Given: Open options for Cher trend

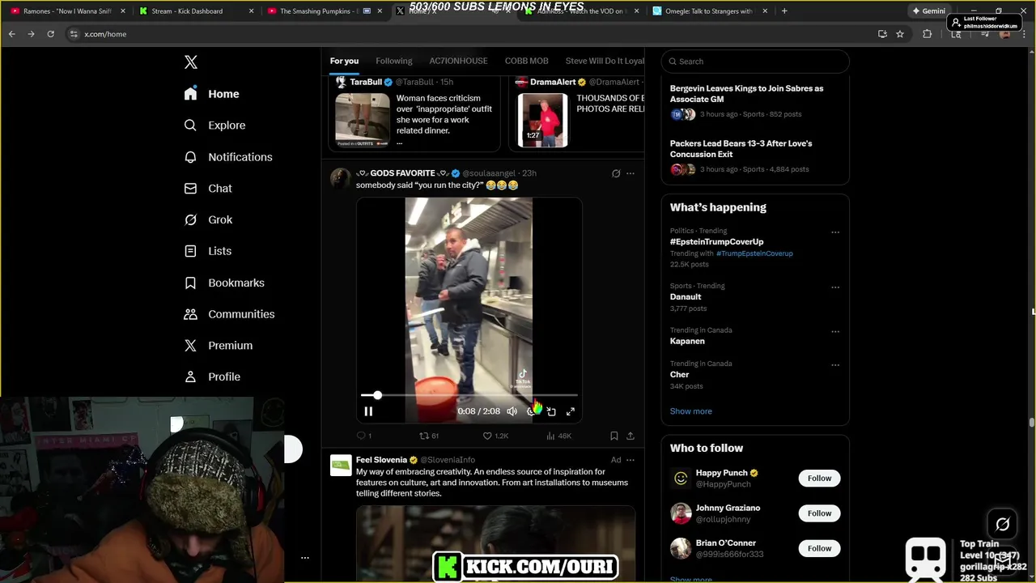Looking at the screenshot, I should pos(835,365).
